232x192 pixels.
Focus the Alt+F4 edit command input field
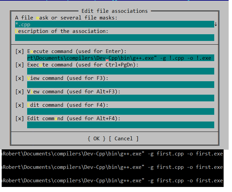click(x=120, y=125)
